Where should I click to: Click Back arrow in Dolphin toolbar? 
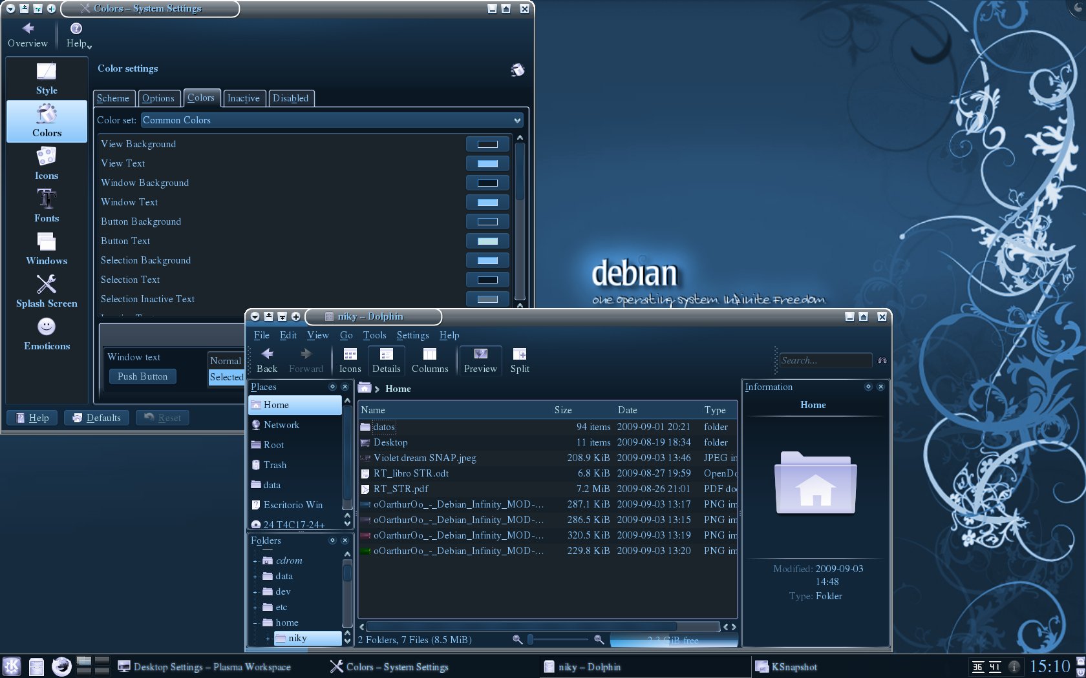pos(267,360)
